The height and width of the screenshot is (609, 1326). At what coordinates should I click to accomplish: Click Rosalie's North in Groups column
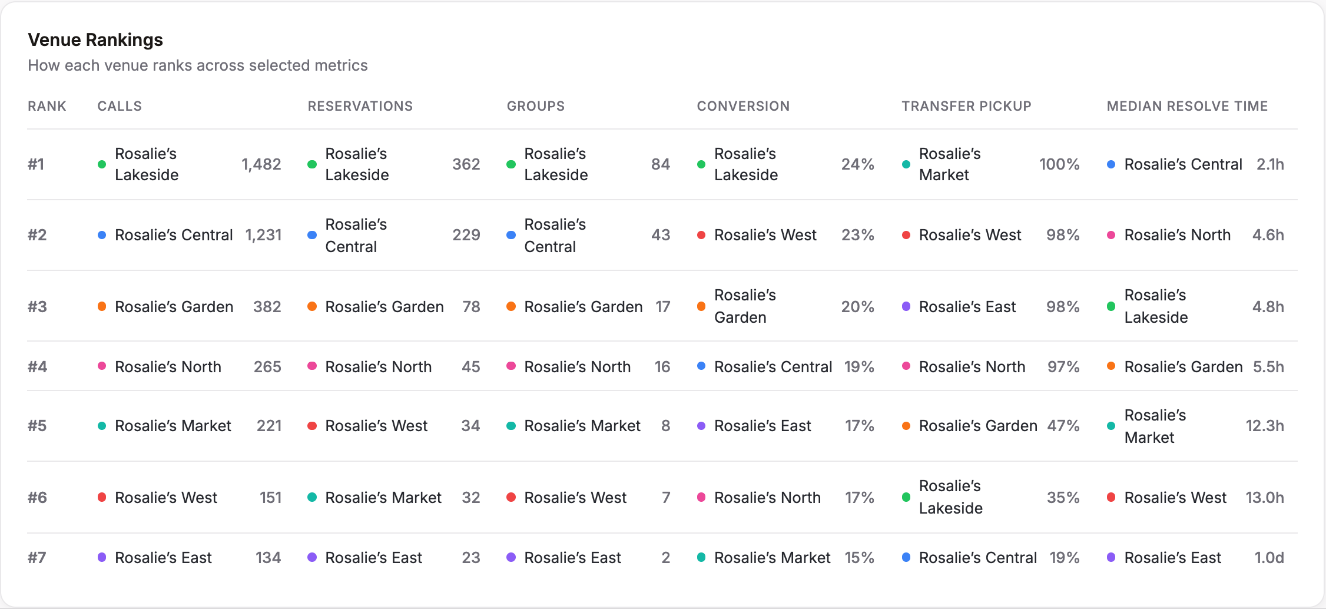577,367
